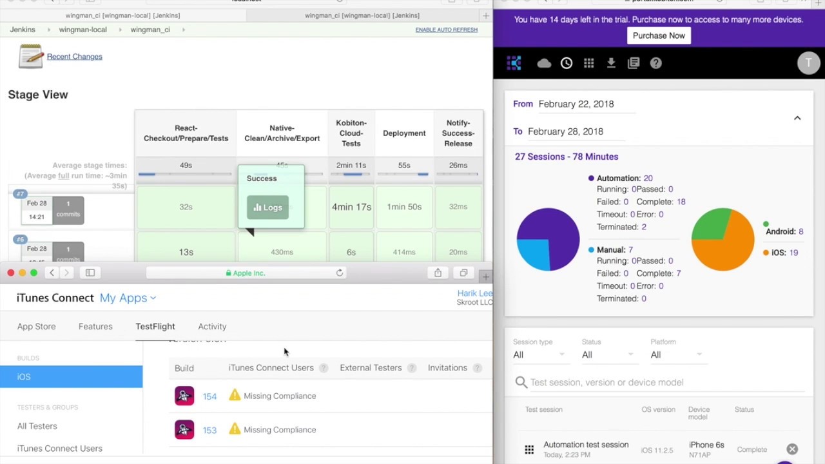Click ENABLE AUTO REFRESH link
Viewport: 825px width, 464px height.
point(447,30)
